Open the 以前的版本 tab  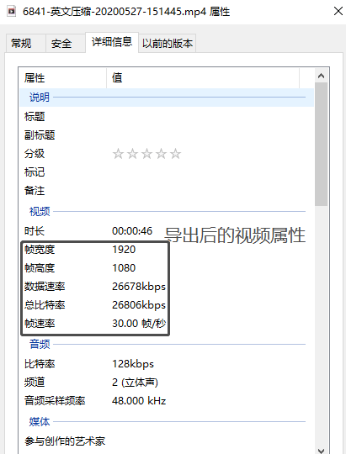point(168,44)
